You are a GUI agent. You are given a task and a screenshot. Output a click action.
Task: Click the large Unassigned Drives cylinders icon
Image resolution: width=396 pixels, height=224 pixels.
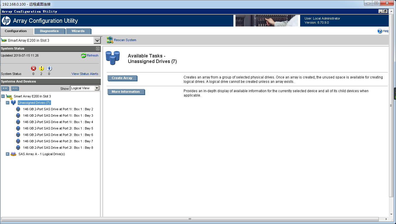[113, 58]
